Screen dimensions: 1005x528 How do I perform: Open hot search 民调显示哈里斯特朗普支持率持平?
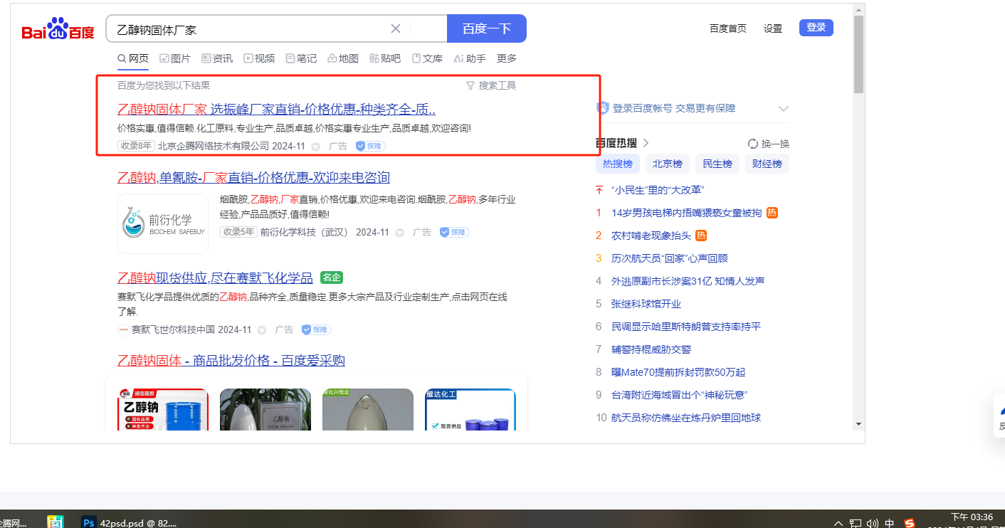[x=686, y=327]
